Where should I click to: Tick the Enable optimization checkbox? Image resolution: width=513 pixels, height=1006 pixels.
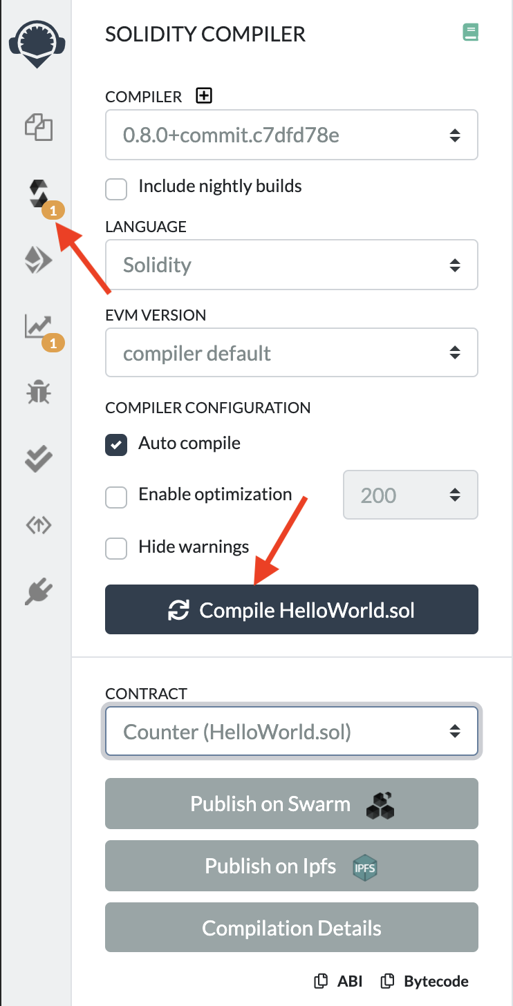116,497
